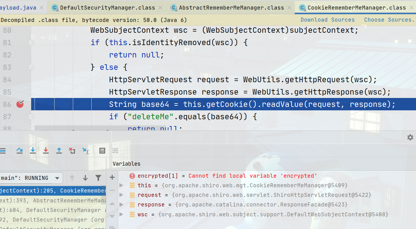Click line number 80 in gutter
This screenshot has width=416, height=229.
7,30
